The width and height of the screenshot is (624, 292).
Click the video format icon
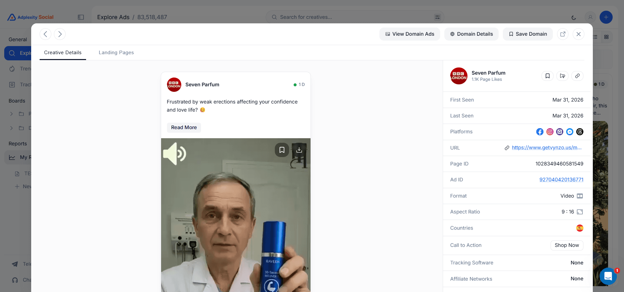(x=580, y=196)
